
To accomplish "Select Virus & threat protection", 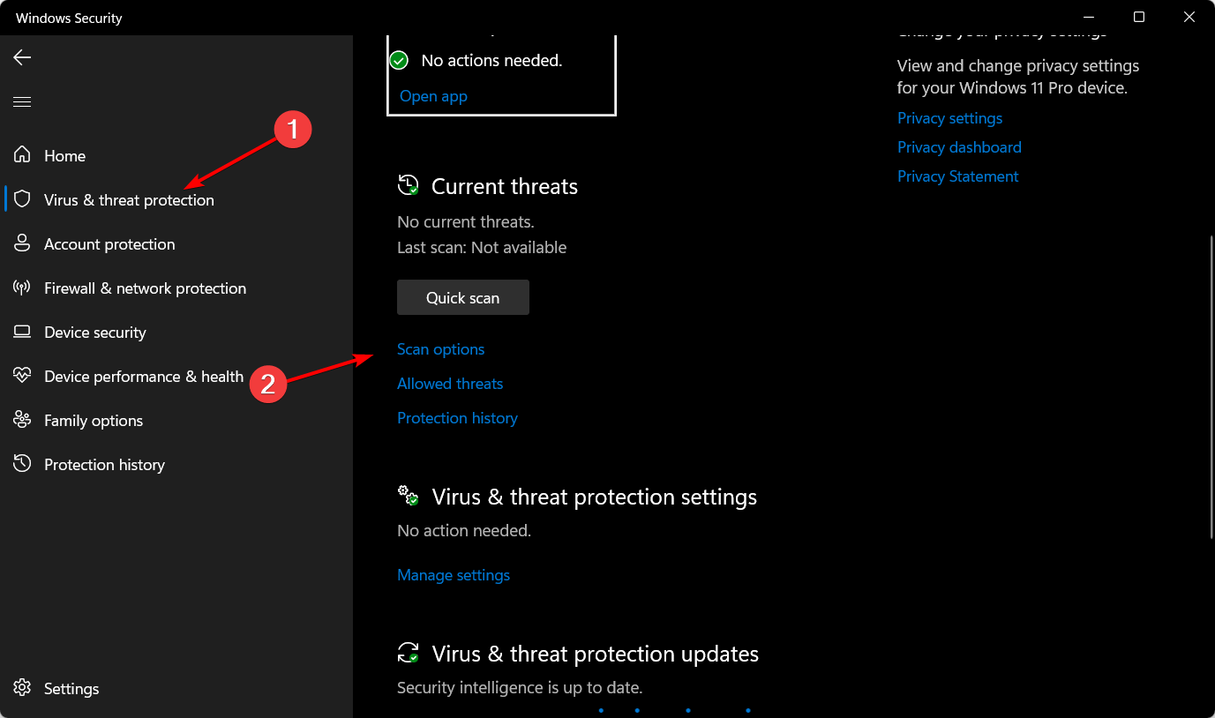I will (x=129, y=199).
